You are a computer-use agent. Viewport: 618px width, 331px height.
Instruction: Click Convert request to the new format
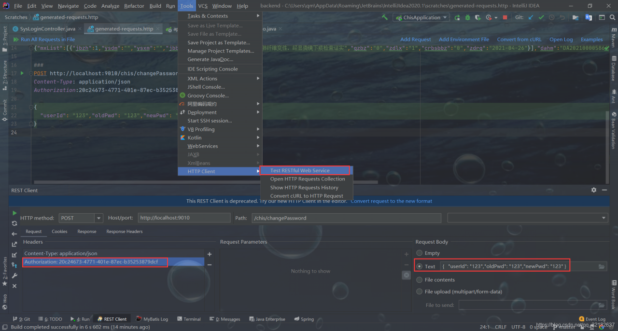392,201
